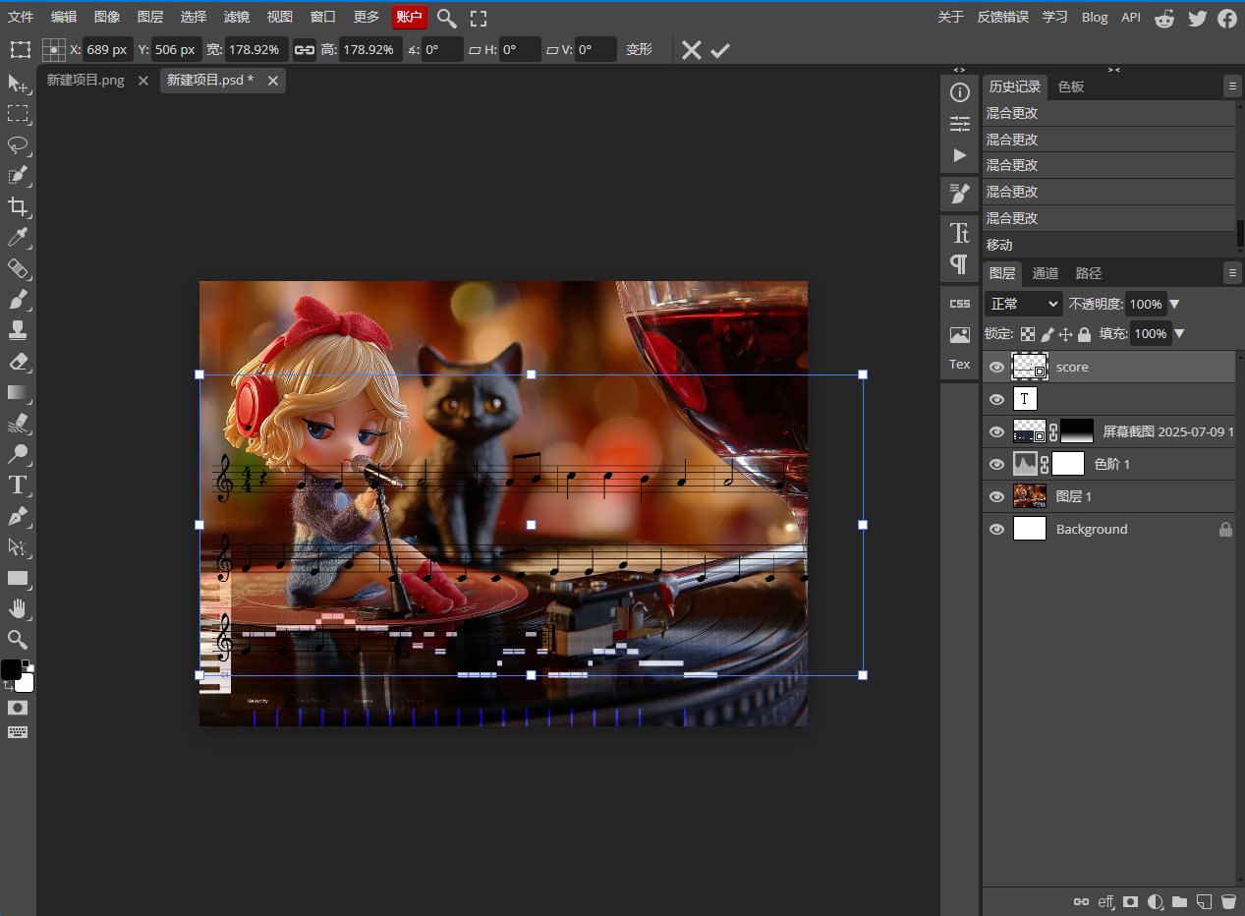Open the Twitter link icon
The height and width of the screenshot is (916, 1245).
tap(1197, 18)
